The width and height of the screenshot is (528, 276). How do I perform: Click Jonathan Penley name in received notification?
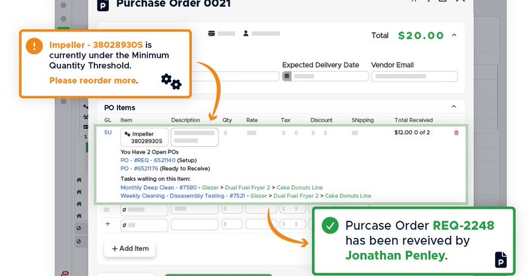click(x=395, y=256)
